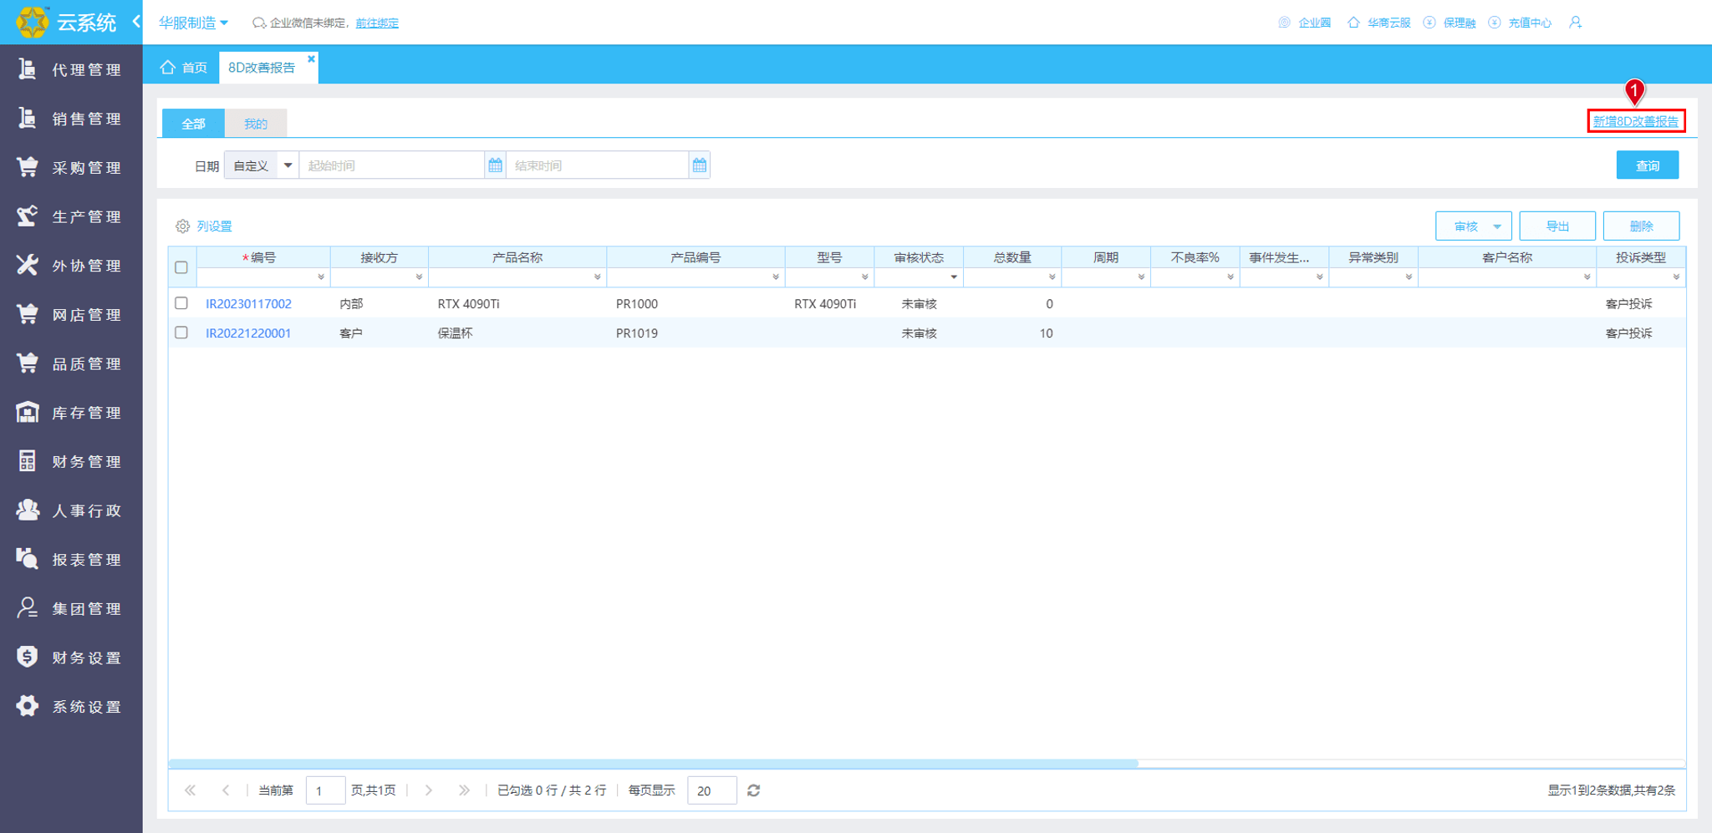Screen dimensions: 1712x833
Task: Open 代理管理 in the sidebar
Action: click(71, 69)
